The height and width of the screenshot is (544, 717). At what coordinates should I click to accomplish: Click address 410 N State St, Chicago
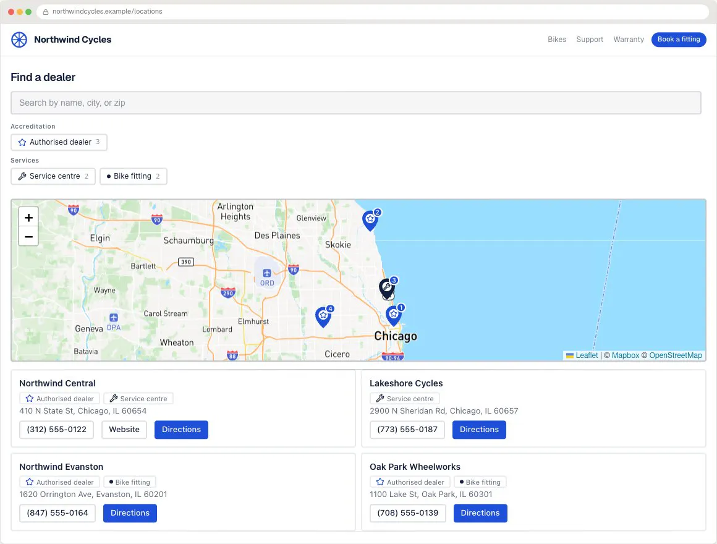[x=83, y=411]
